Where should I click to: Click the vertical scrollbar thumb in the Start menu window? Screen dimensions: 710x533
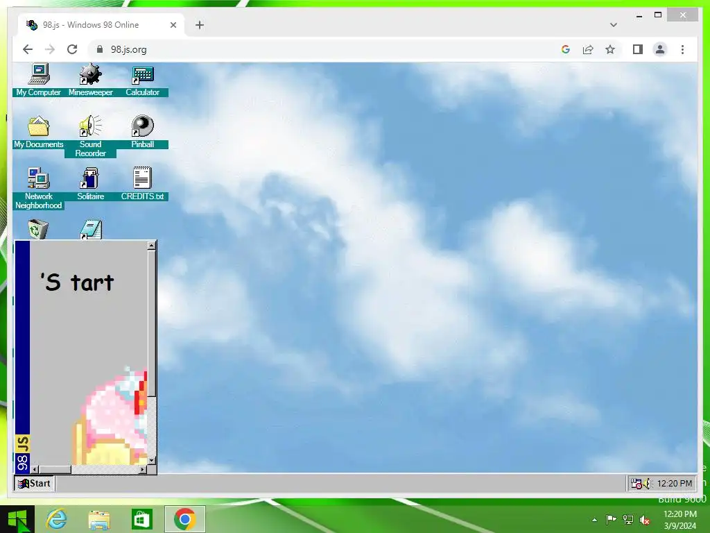pyautogui.click(x=152, y=323)
